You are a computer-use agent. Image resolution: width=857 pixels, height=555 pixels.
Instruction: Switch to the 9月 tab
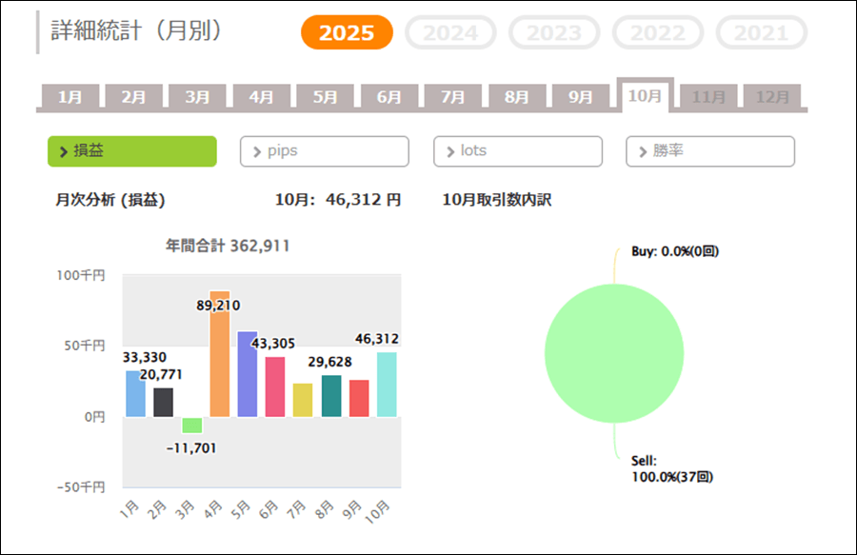pyautogui.click(x=581, y=97)
